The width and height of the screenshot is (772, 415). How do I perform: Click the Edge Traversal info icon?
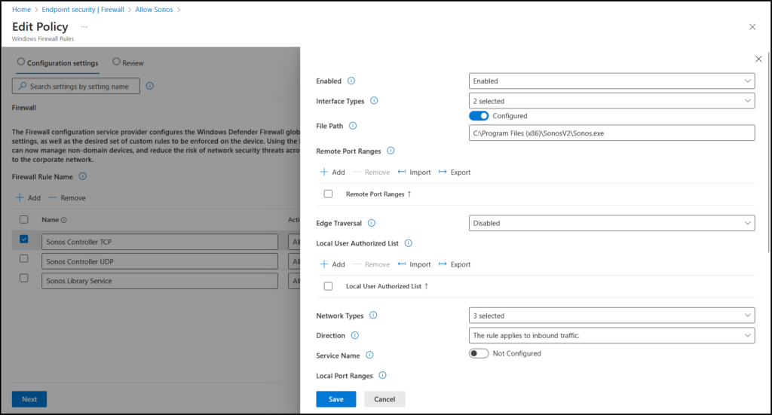pyautogui.click(x=372, y=223)
